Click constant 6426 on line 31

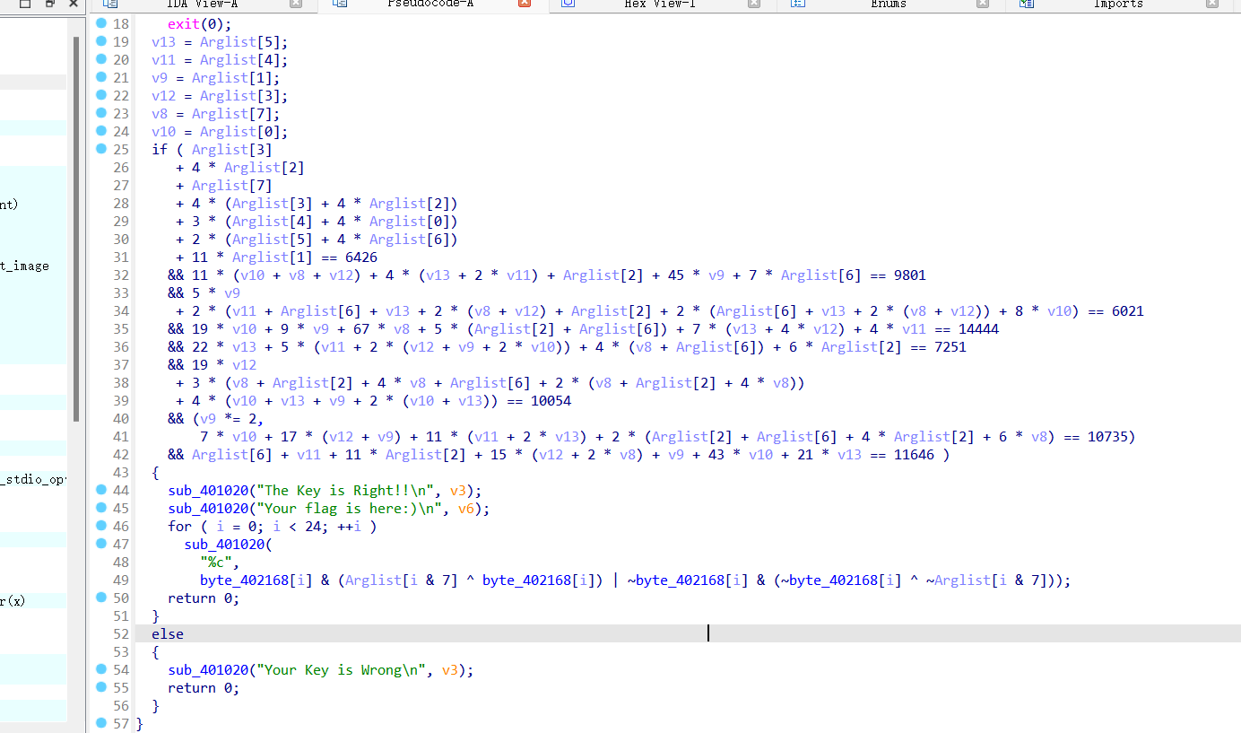361,257
